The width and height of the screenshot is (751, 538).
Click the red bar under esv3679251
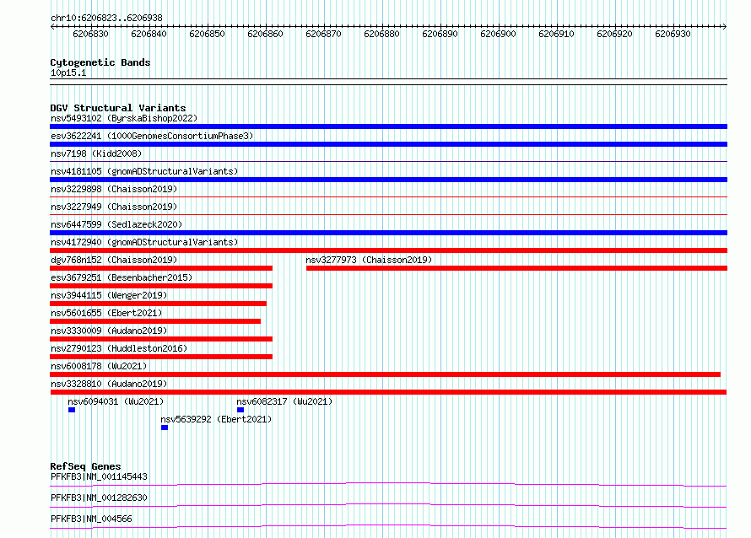[161, 286]
